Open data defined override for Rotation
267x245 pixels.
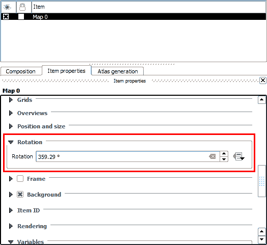tap(238, 156)
